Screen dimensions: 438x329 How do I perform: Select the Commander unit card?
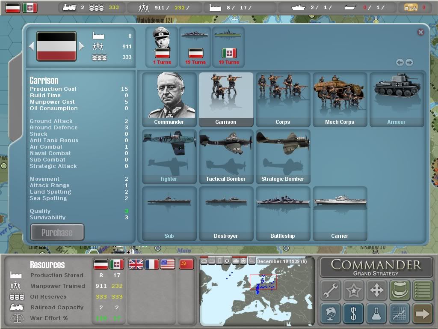click(x=169, y=99)
